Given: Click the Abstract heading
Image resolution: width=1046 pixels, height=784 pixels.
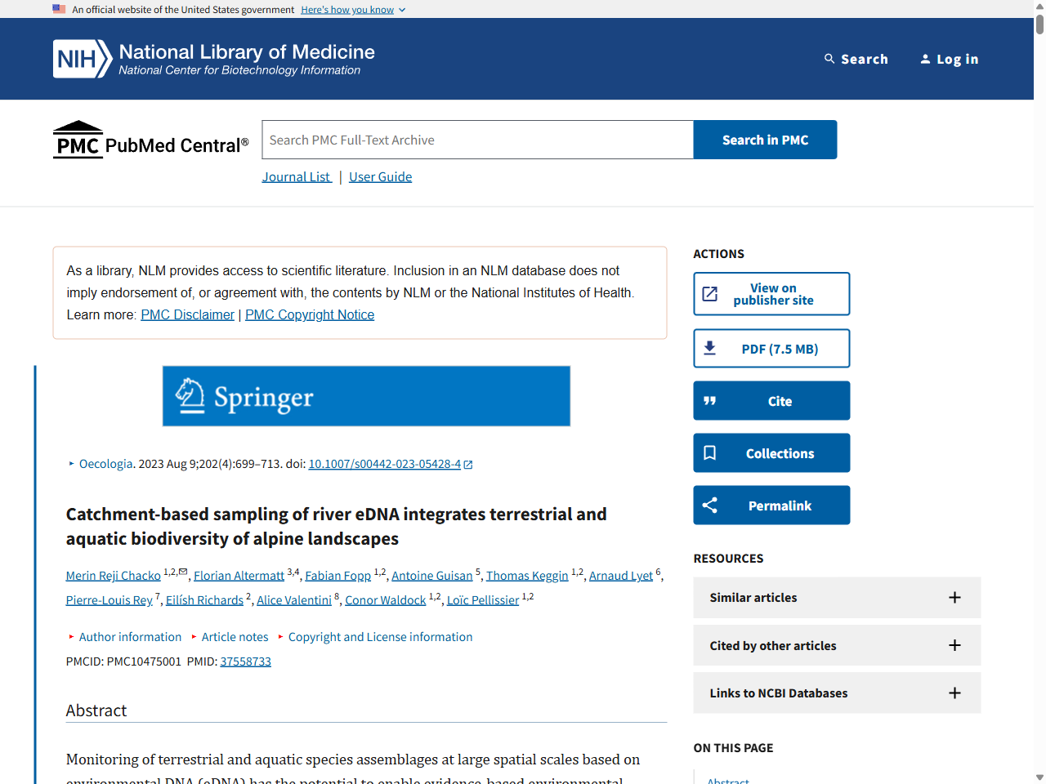Looking at the screenshot, I should coord(96,710).
